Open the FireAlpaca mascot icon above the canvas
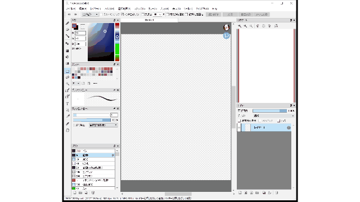Image resolution: width=360 pixels, height=202 pixels. point(226,27)
